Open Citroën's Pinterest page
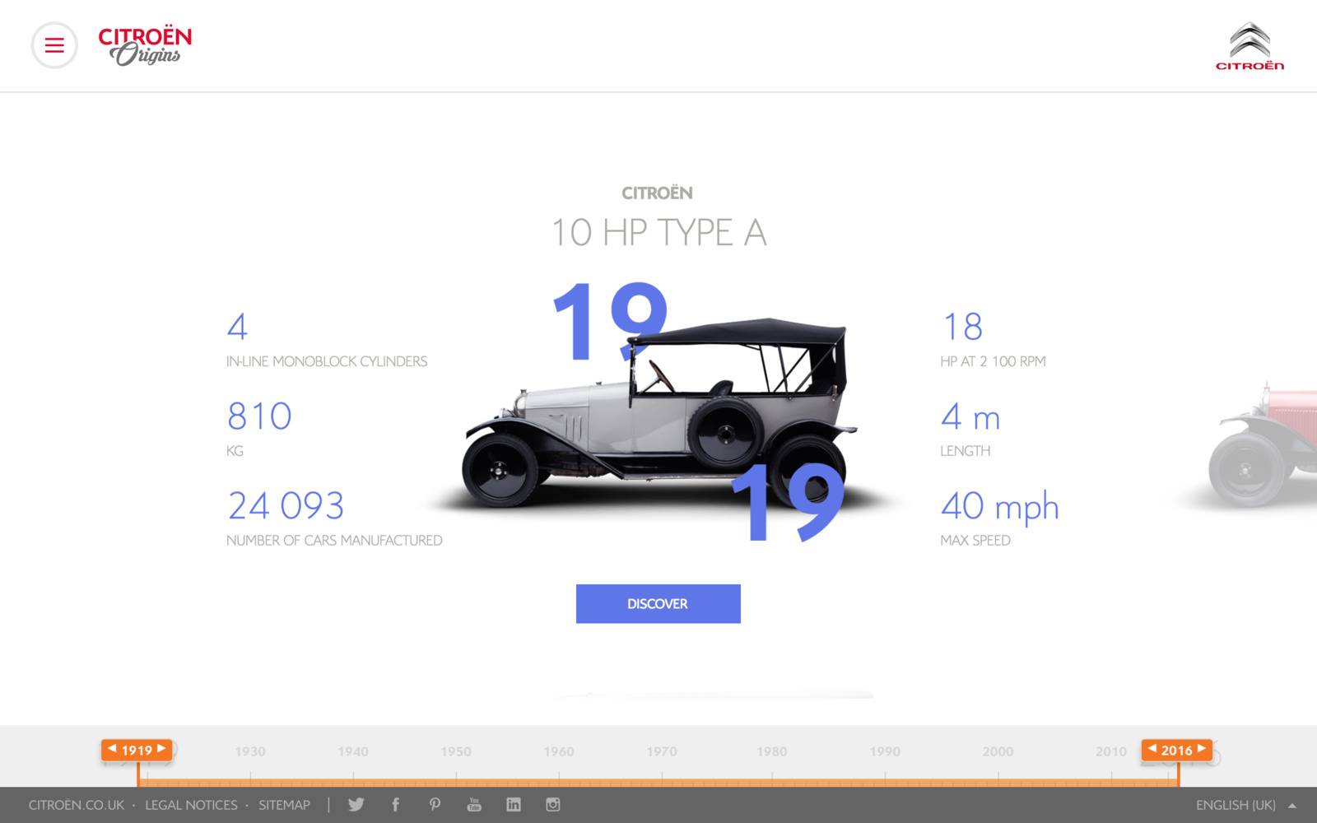Screen dimensions: 1317x823 pos(435,805)
